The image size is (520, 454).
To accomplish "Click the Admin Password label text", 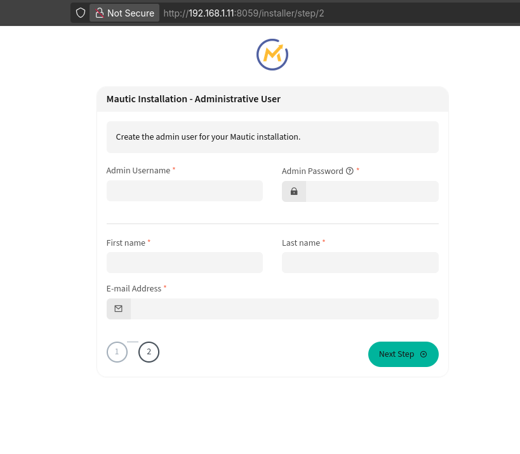I will [312, 171].
